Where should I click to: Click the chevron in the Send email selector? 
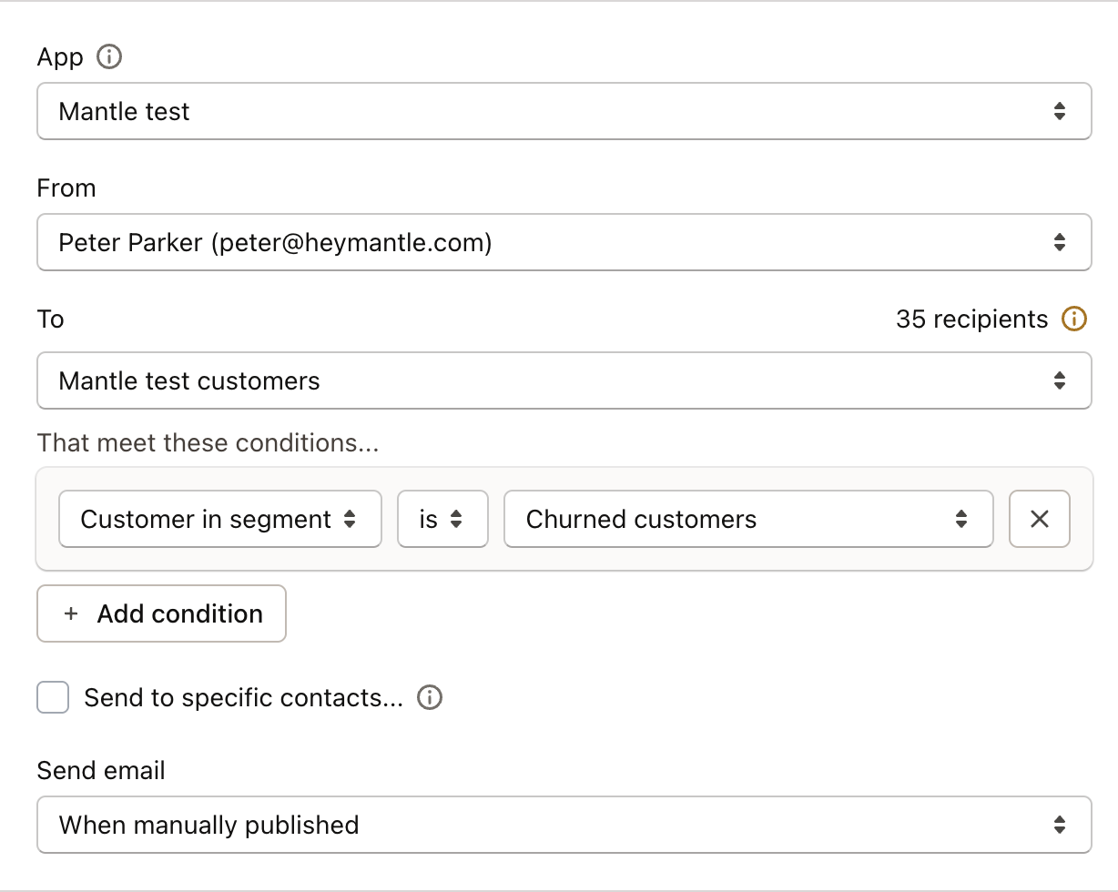click(x=1060, y=825)
